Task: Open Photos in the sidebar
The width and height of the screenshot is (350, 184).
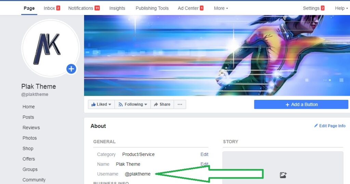Action: pos(29,138)
